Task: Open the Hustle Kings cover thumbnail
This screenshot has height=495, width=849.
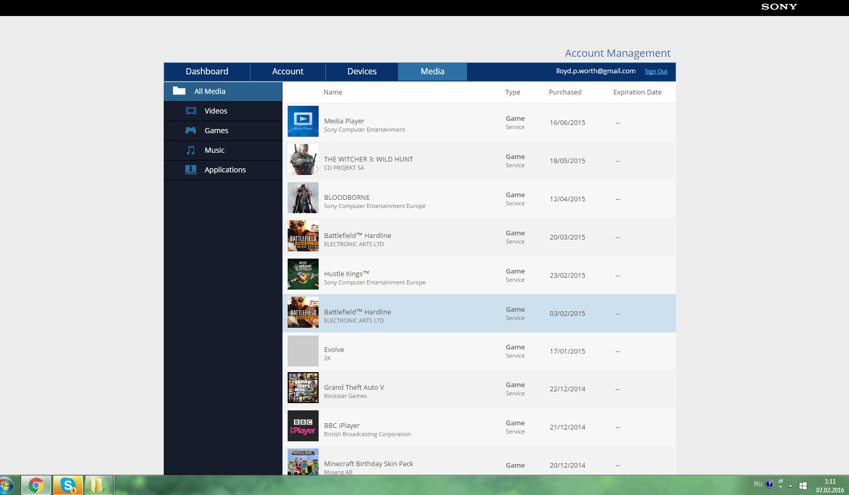Action: click(303, 274)
